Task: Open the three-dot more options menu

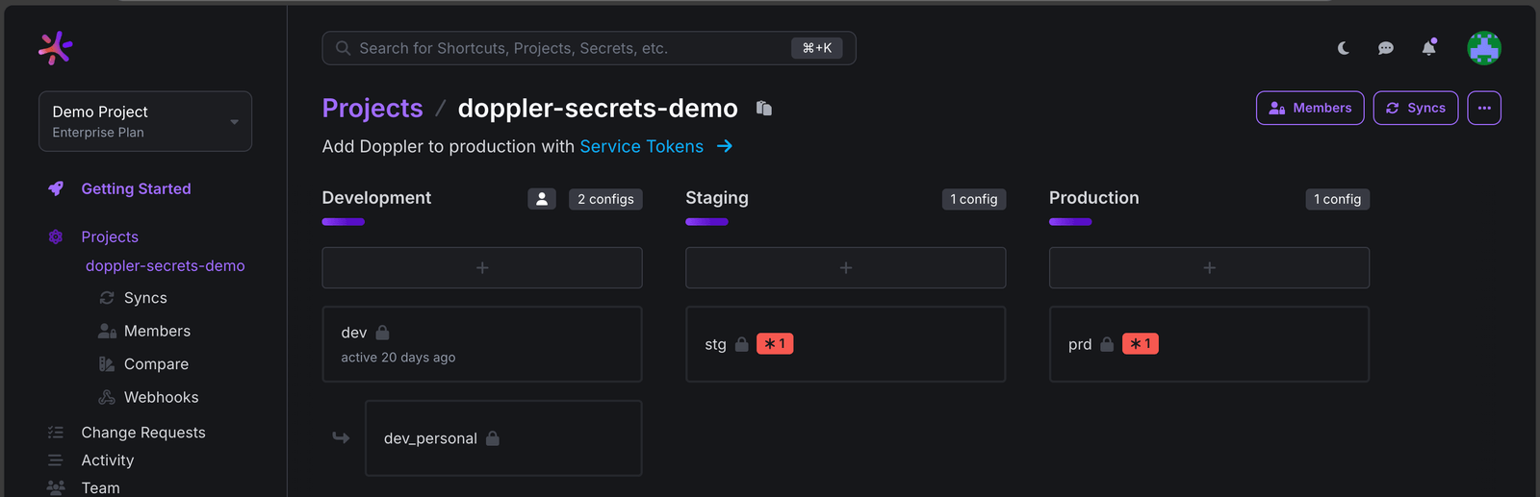Action: pyautogui.click(x=1484, y=108)
